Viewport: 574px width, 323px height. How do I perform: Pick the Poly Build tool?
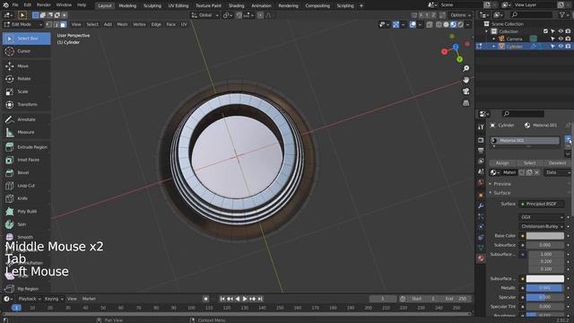[x=26, y=212]
